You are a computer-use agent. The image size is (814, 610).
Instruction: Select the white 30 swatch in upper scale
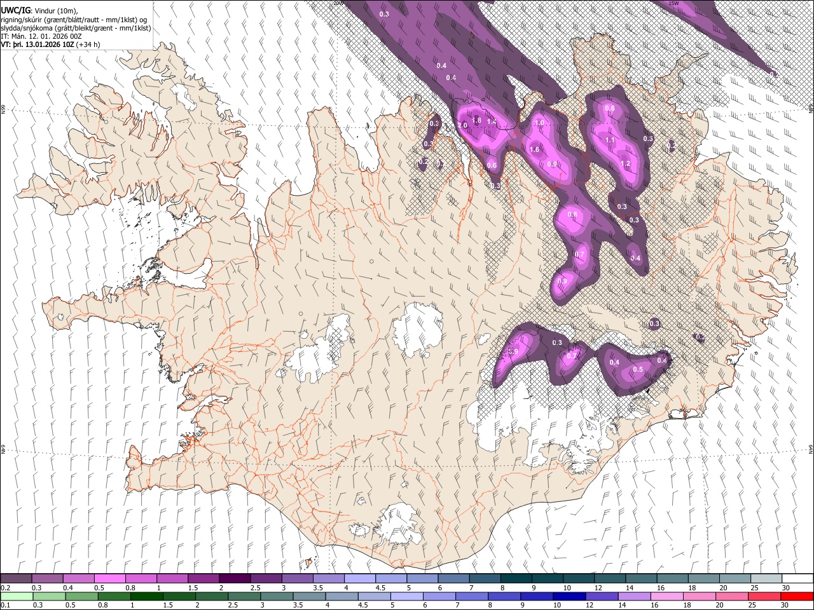[797, 579]
